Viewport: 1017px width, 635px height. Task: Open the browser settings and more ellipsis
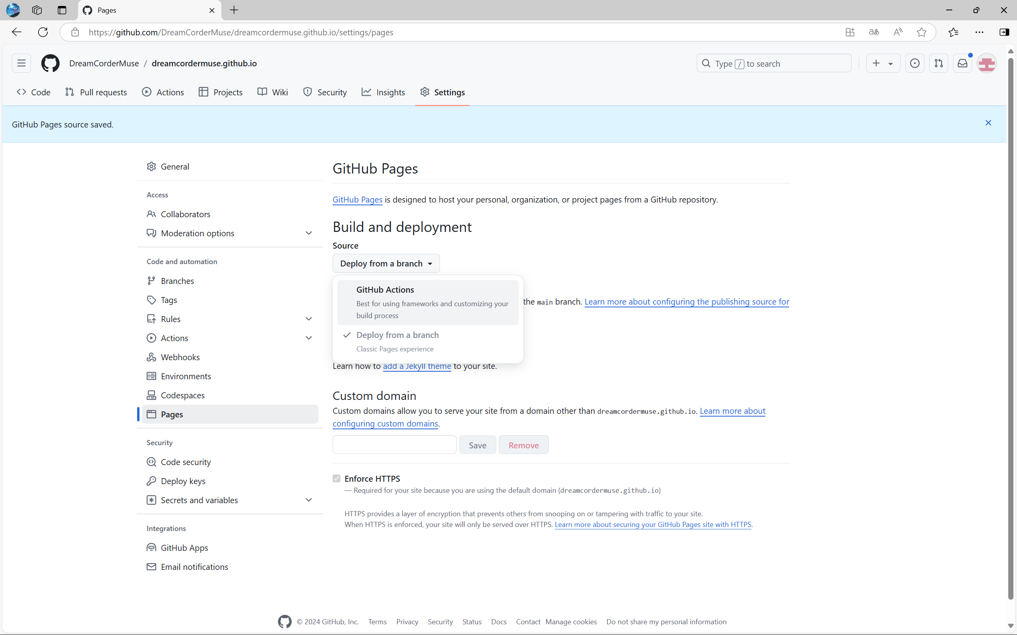(x=979, y=32)
